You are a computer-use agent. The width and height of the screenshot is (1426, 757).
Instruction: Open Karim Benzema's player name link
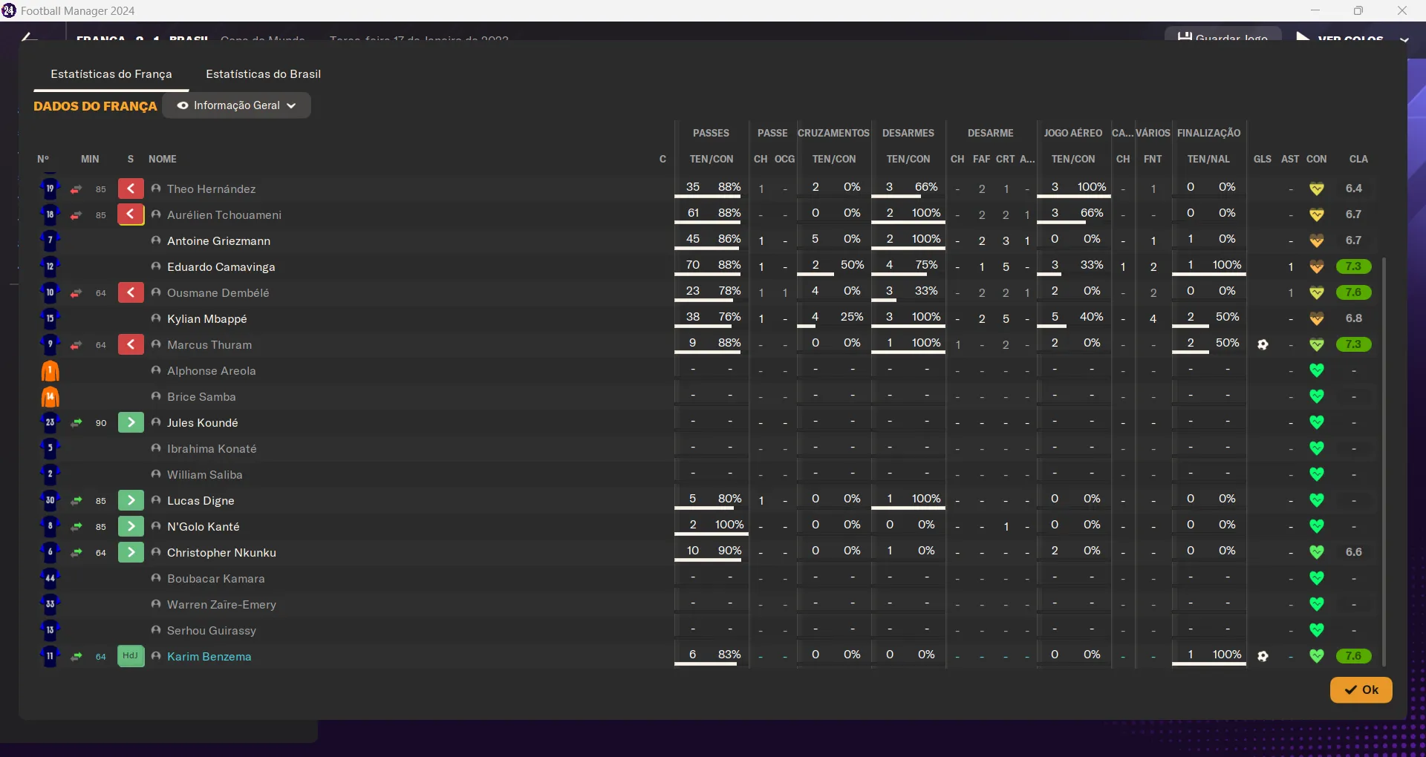(x=209, y=657)
